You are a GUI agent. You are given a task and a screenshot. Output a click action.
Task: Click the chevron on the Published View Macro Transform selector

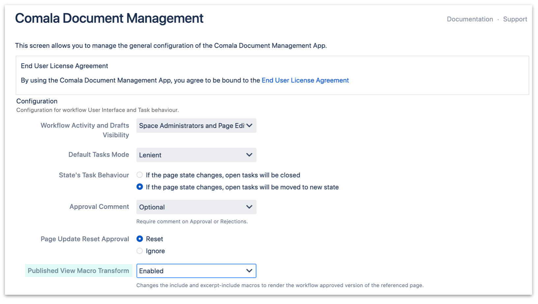[x=249, y=271]
